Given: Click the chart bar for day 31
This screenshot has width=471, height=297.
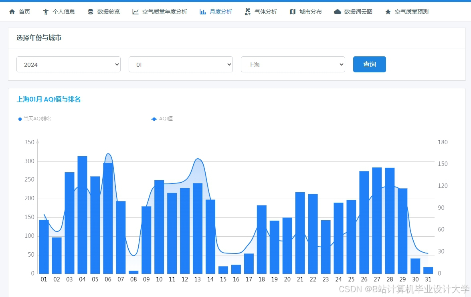Looking at the screenshot, I should (428, 271).
